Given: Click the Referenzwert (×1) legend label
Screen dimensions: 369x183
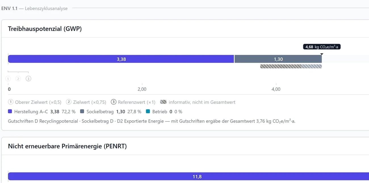Looking at the screenshot, I should coord(137,102).
